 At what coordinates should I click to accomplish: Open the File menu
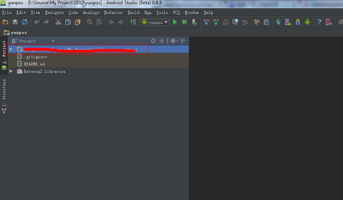click(x=7, y=13)
